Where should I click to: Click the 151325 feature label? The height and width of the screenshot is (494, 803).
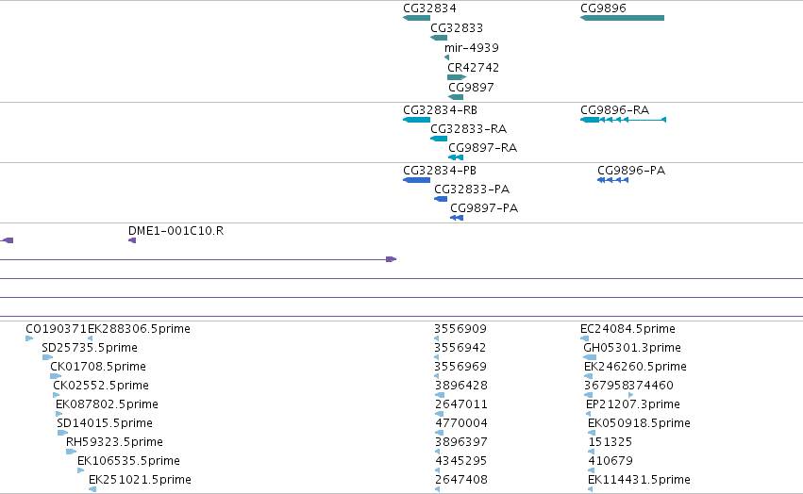[610, 442]
